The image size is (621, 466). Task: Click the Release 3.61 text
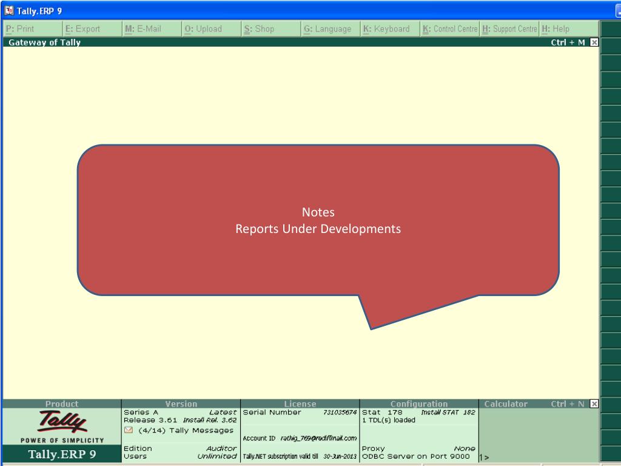pos(150,420)
